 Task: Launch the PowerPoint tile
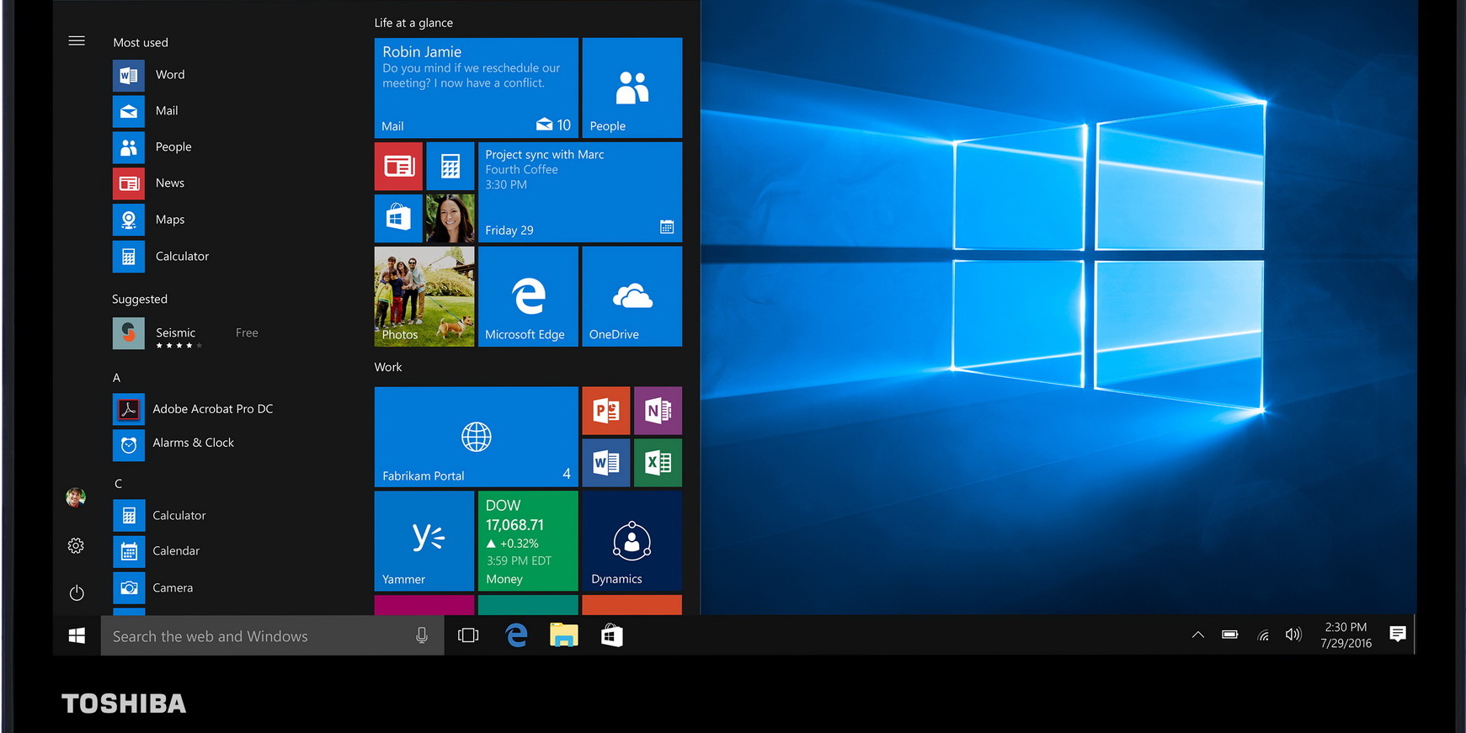point(606,411)
